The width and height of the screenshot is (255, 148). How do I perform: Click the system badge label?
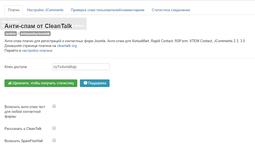pyautogui.click(x=11, y=34)
